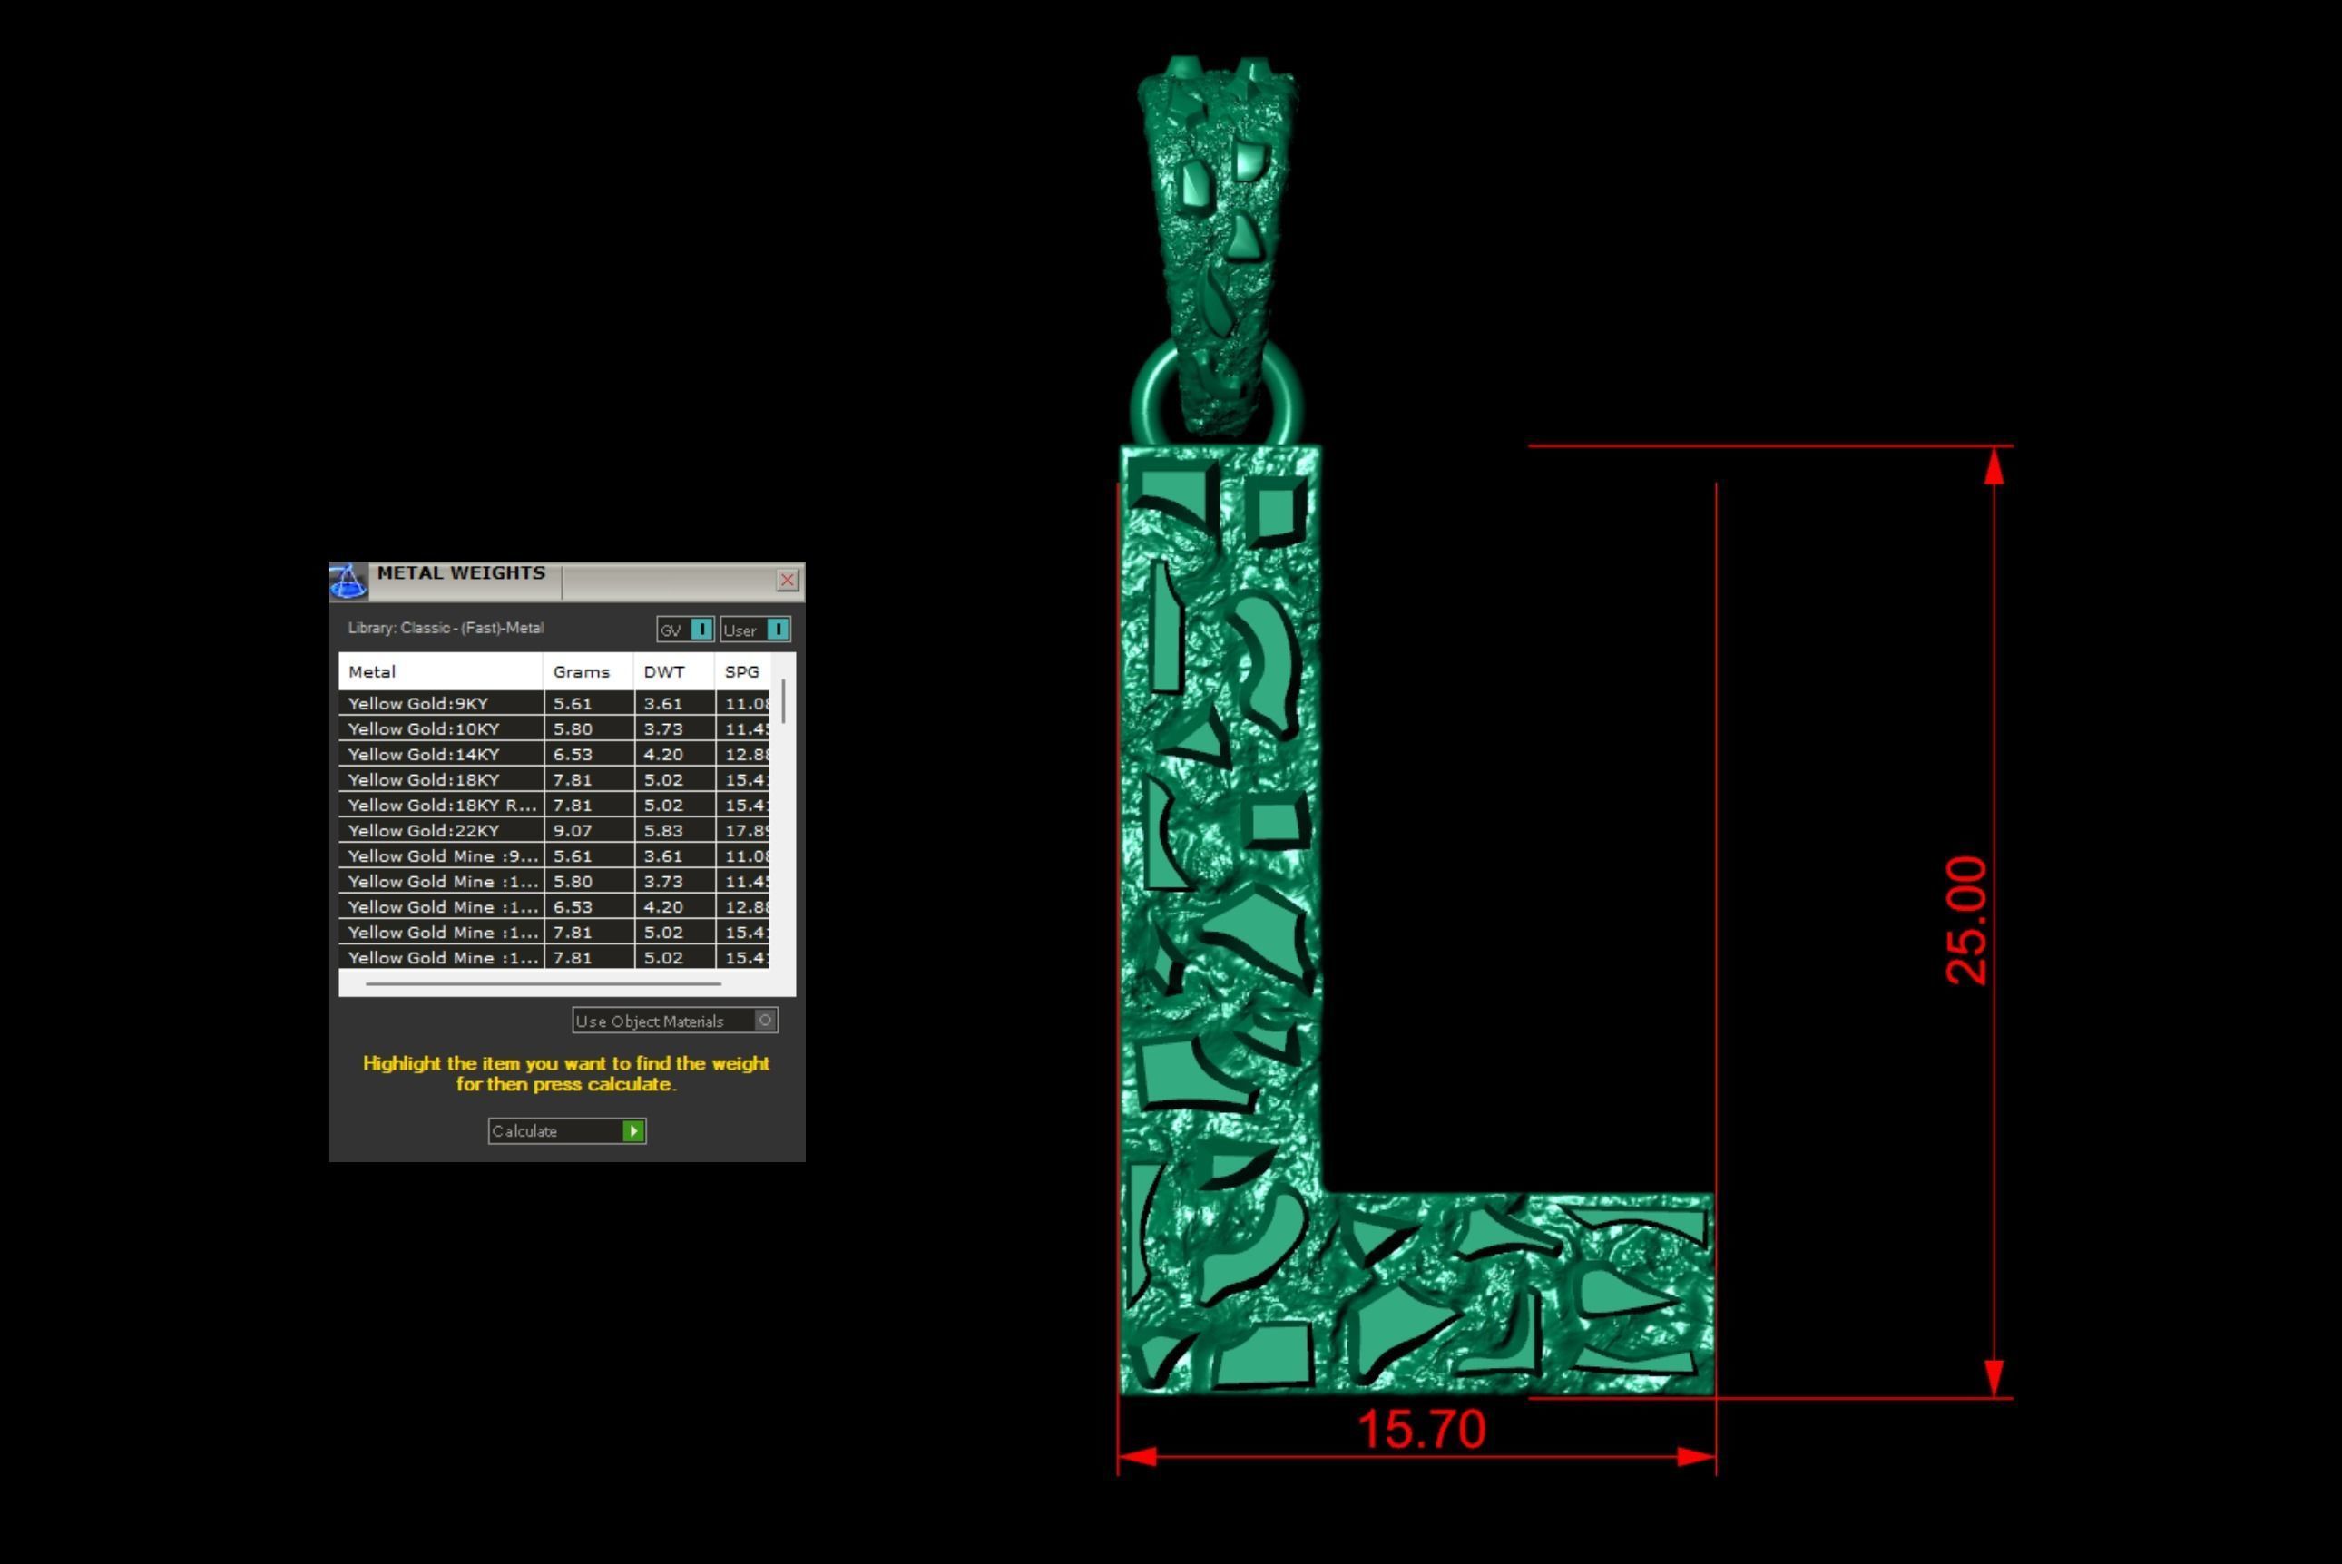Click the horizontal scrollbar below the metals table
2342x1564 pixels.
click(x=544, y=983)
